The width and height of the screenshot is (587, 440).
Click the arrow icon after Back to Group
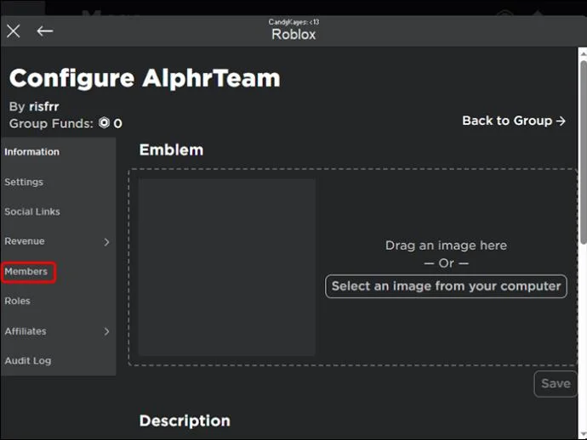tap(561, 121)
